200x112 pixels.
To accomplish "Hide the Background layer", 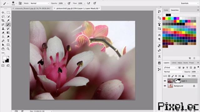I will pyautogui.click(x=165, y=86).
